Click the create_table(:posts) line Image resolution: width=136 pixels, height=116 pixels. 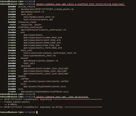pos(15,102)
